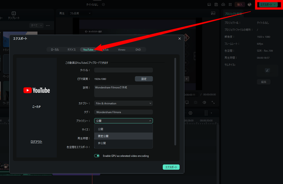Click the title edit icon beside タイトルなし

pos(103,5)
